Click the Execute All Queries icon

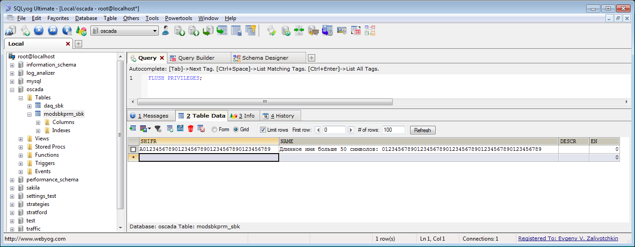point(53,31)
